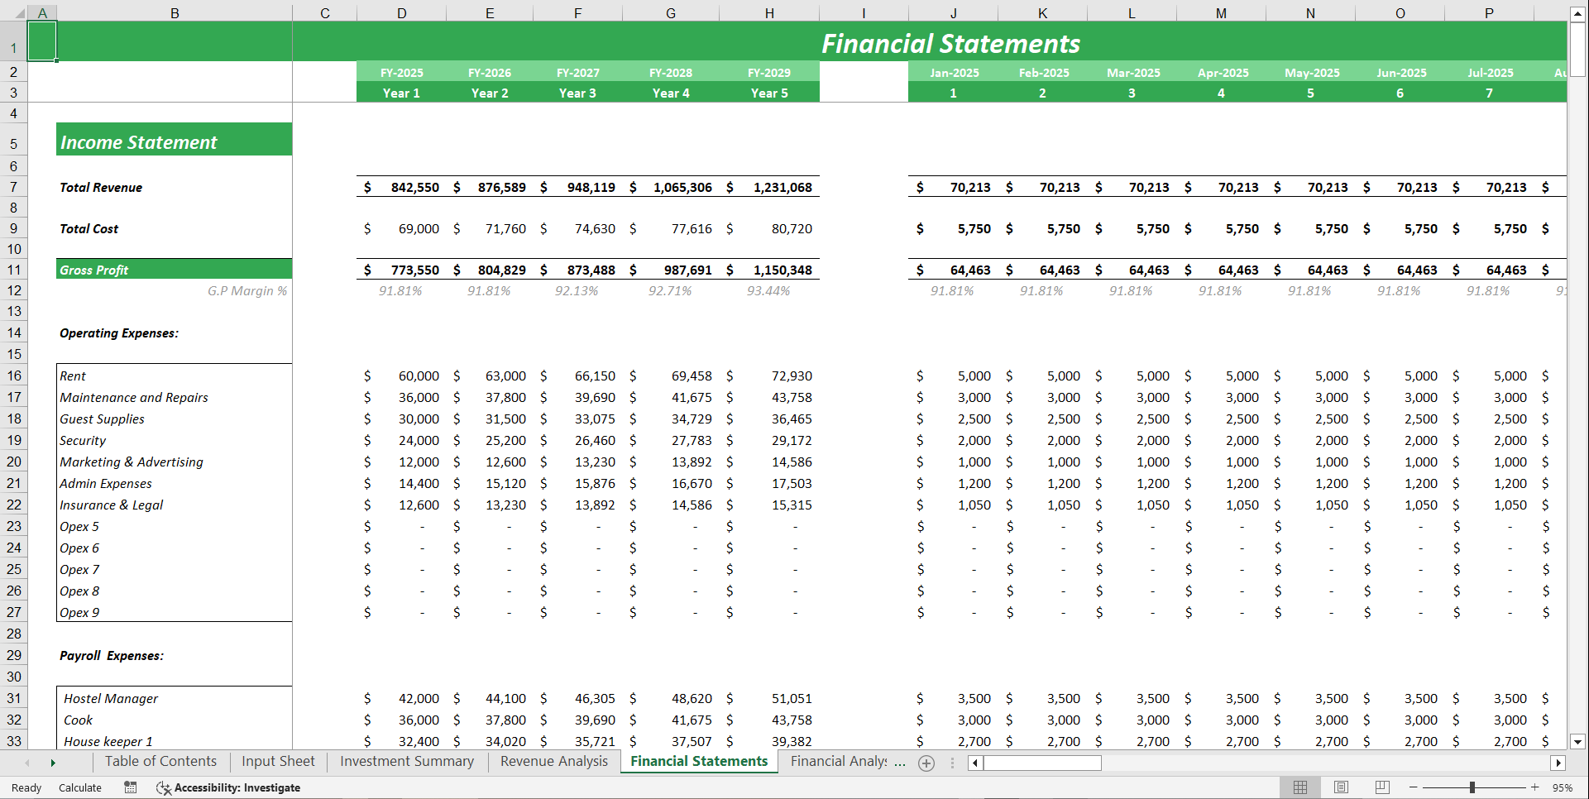Viewport: 1589px width, 799px height.
Task: Select cell A1 in the worksheet
Action: click(42, 40)
